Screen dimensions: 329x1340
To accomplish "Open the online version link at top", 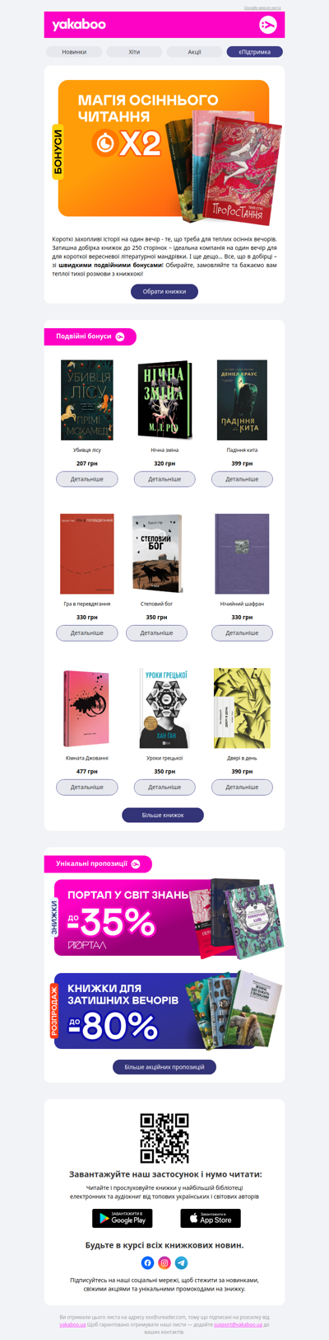I will (262, 7).
